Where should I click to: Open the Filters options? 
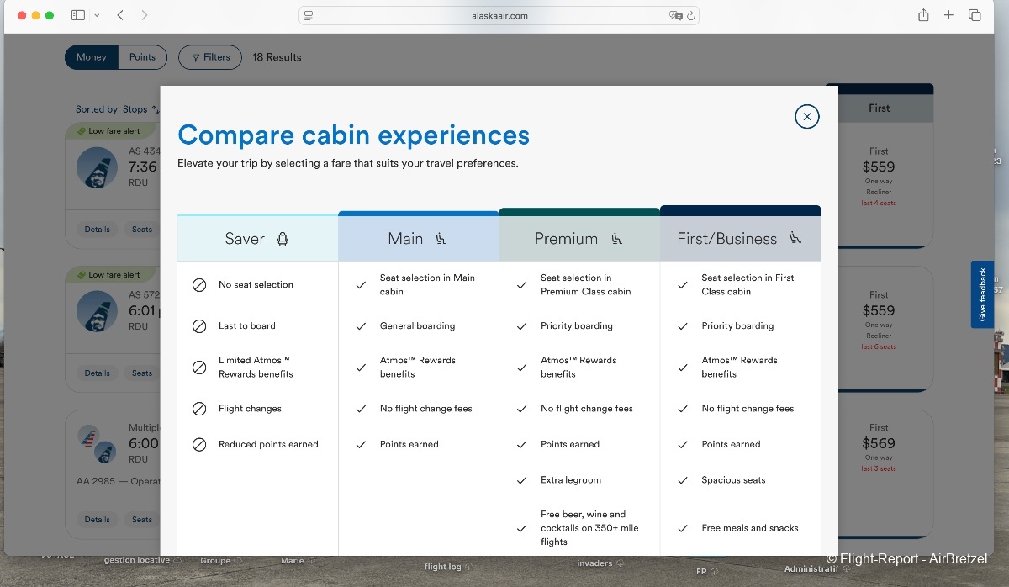pos(210,57)
